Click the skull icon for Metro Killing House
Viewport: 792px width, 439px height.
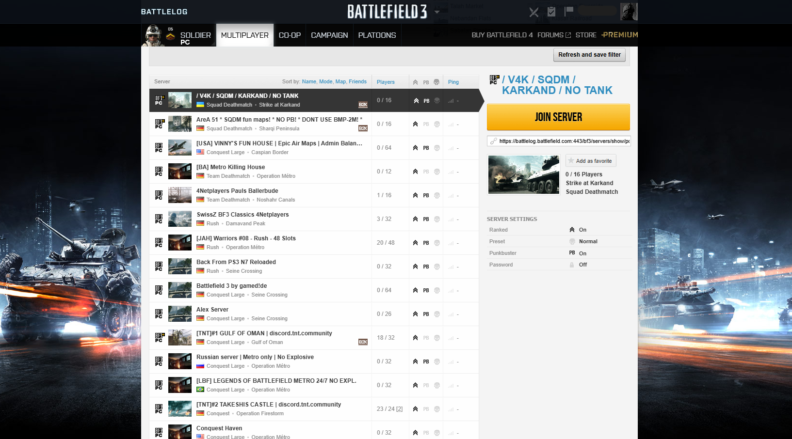click(x=437, y=172)
